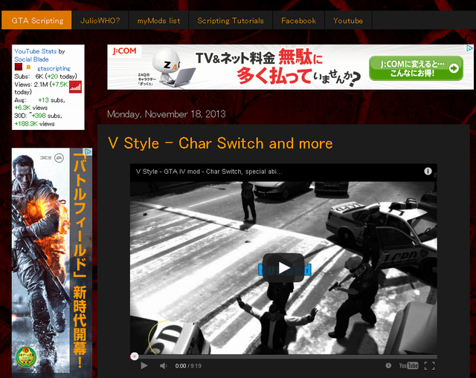
Task: Click the orange B badge in stats widget
Action: tap(28, 68)
